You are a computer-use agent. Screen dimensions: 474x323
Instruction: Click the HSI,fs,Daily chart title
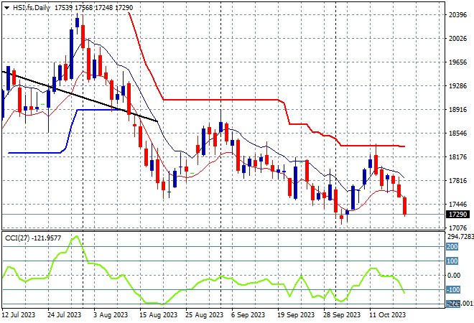click(30, 6)
